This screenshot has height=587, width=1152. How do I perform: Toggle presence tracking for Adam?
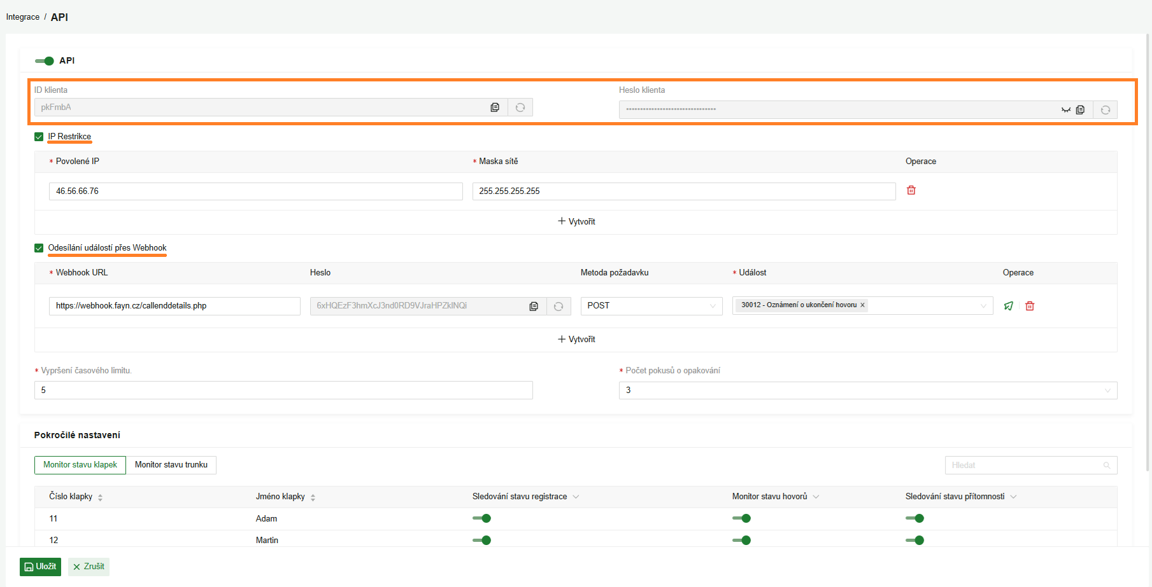coord(914,518)
